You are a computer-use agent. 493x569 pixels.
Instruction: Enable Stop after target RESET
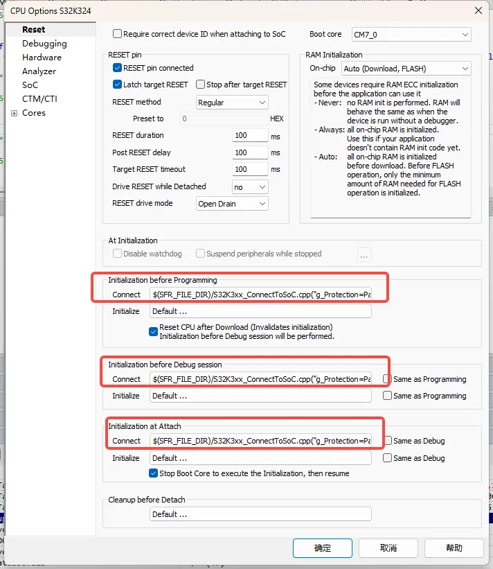[x=200, y=85]
